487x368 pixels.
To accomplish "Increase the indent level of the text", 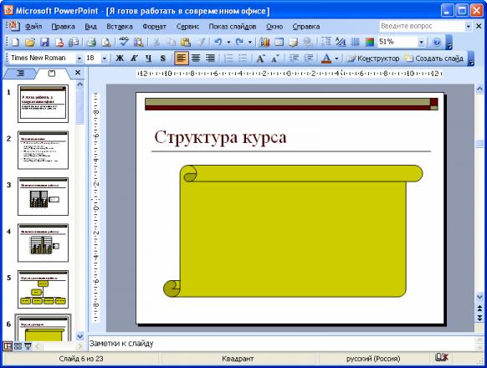I will [x=309, y=58].
